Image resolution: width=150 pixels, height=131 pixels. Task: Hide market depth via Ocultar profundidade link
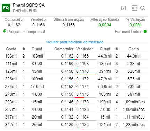(x=75, y=42)
